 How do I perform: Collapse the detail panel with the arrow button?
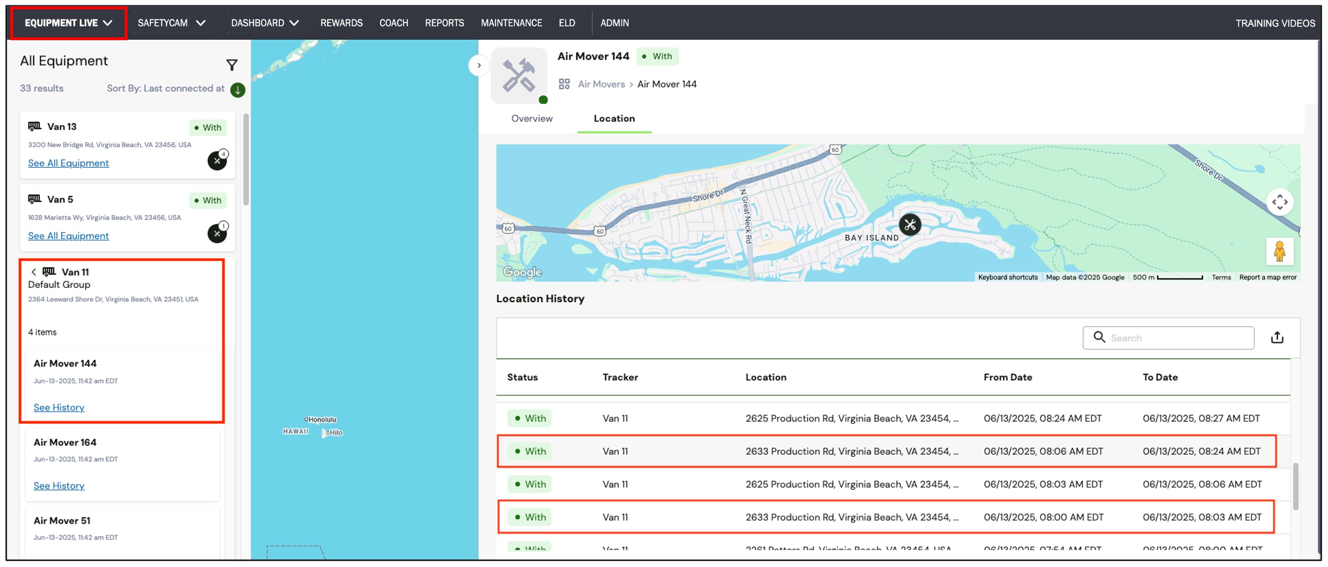[x=479, y=65]
